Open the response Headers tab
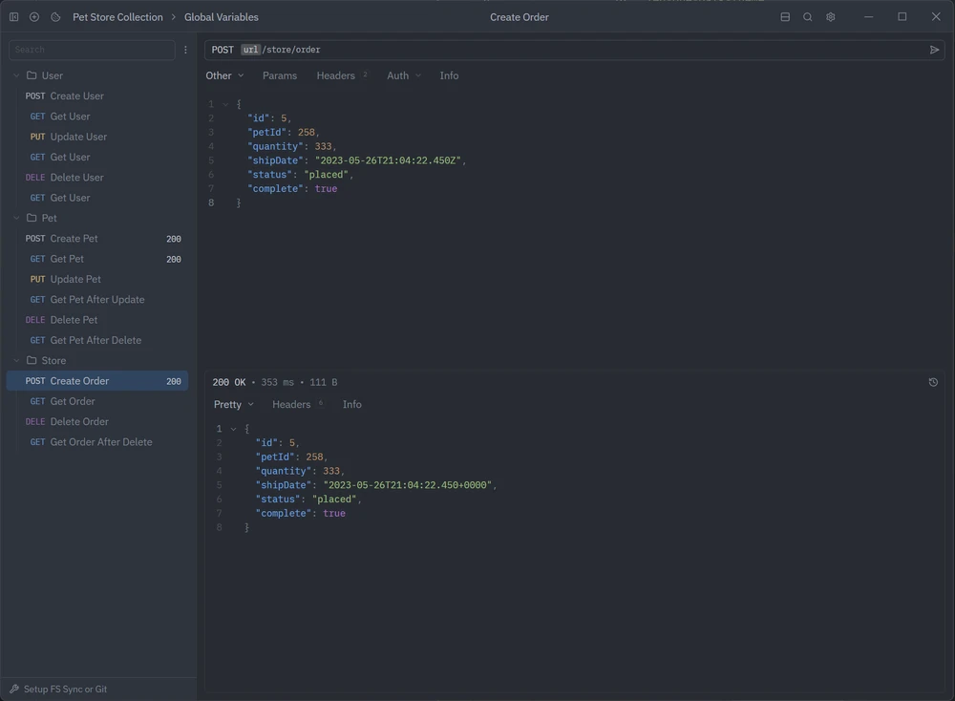 (297, 404)
